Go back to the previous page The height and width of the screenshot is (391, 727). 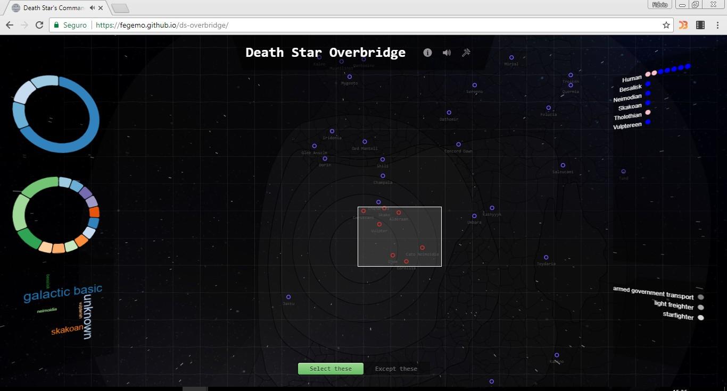[x=10, y=25]
